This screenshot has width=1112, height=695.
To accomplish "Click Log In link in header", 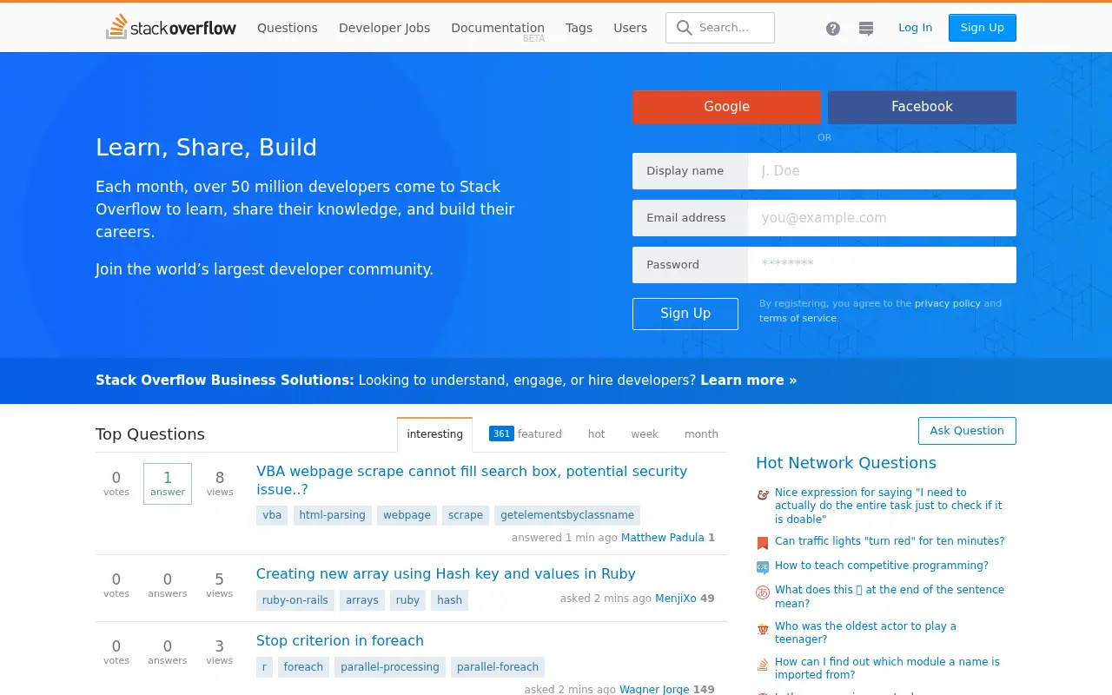I will 915,28.
